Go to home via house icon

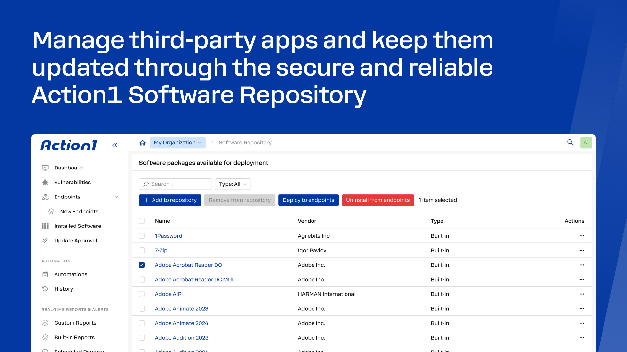click(x=143, y=143)
